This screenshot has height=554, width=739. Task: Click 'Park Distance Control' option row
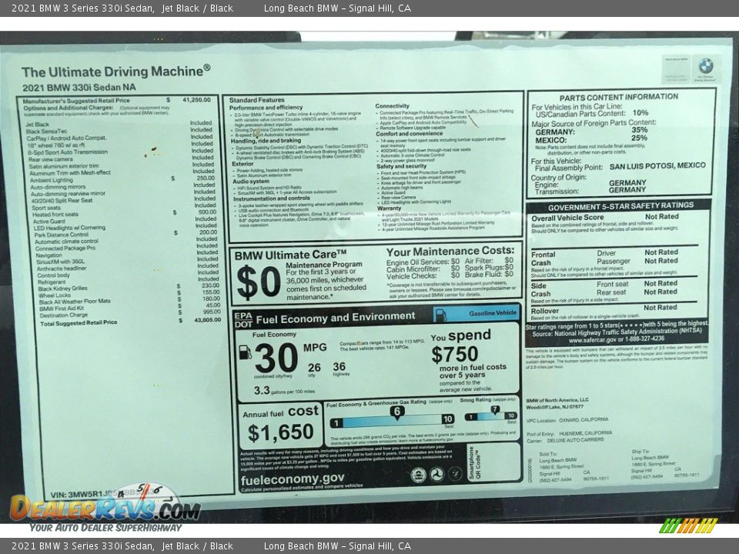[125, 234]
